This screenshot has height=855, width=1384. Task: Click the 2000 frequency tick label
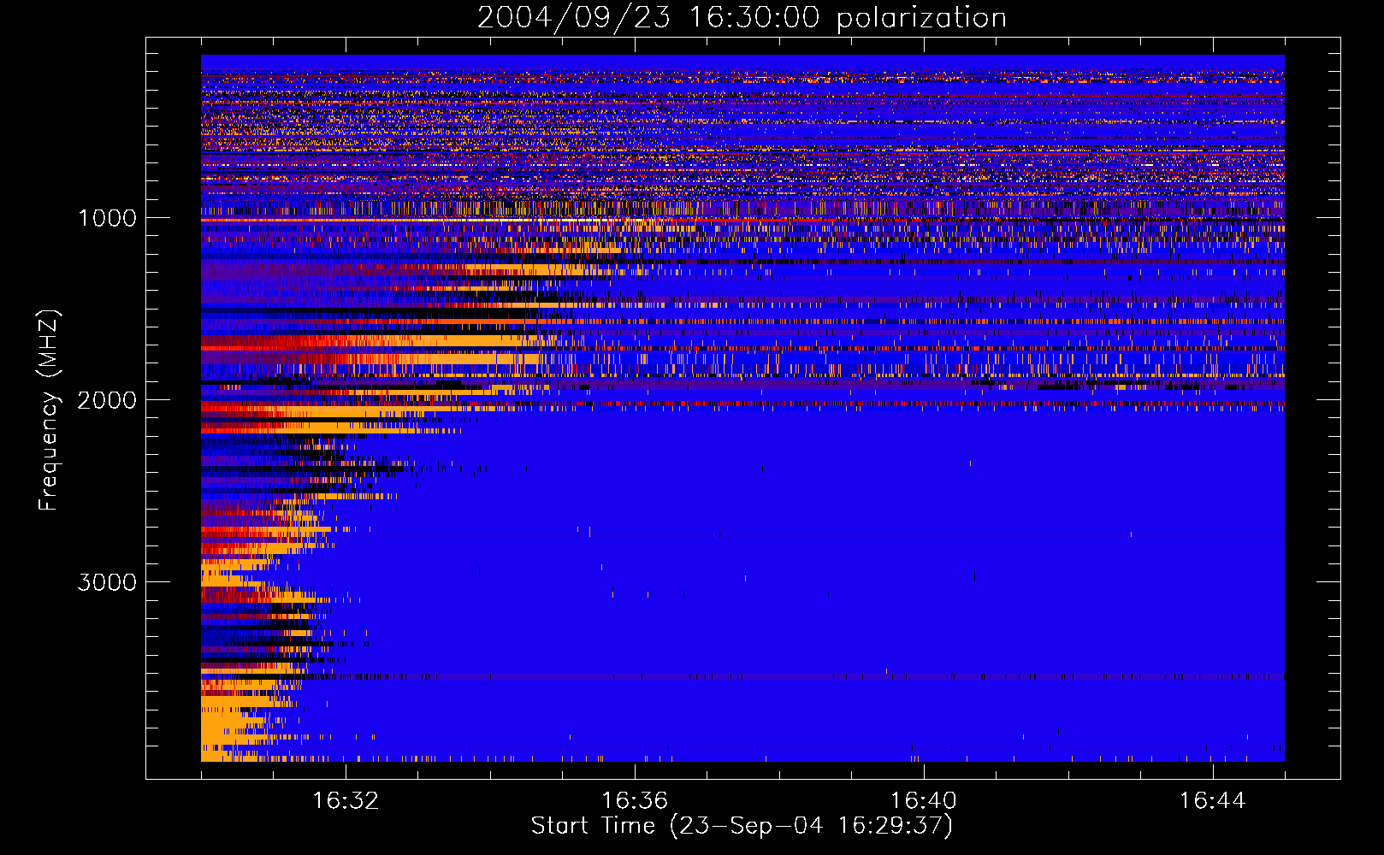pos(107,400)
